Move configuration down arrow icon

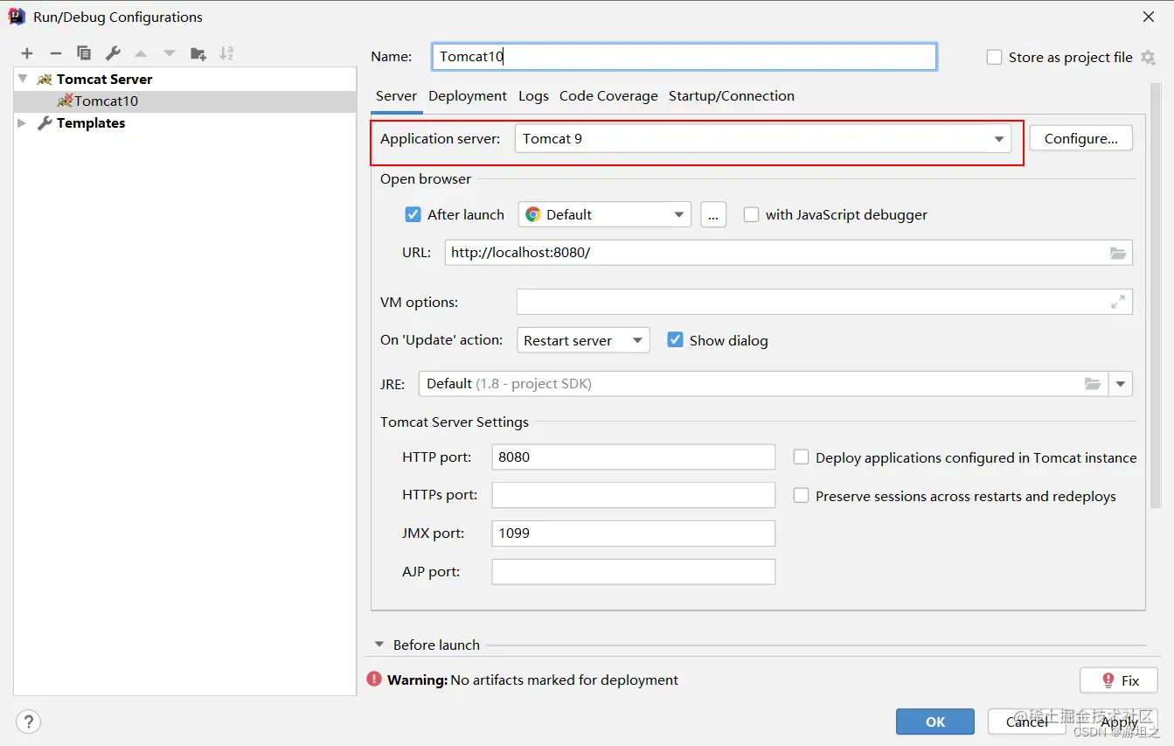point(170,53)
